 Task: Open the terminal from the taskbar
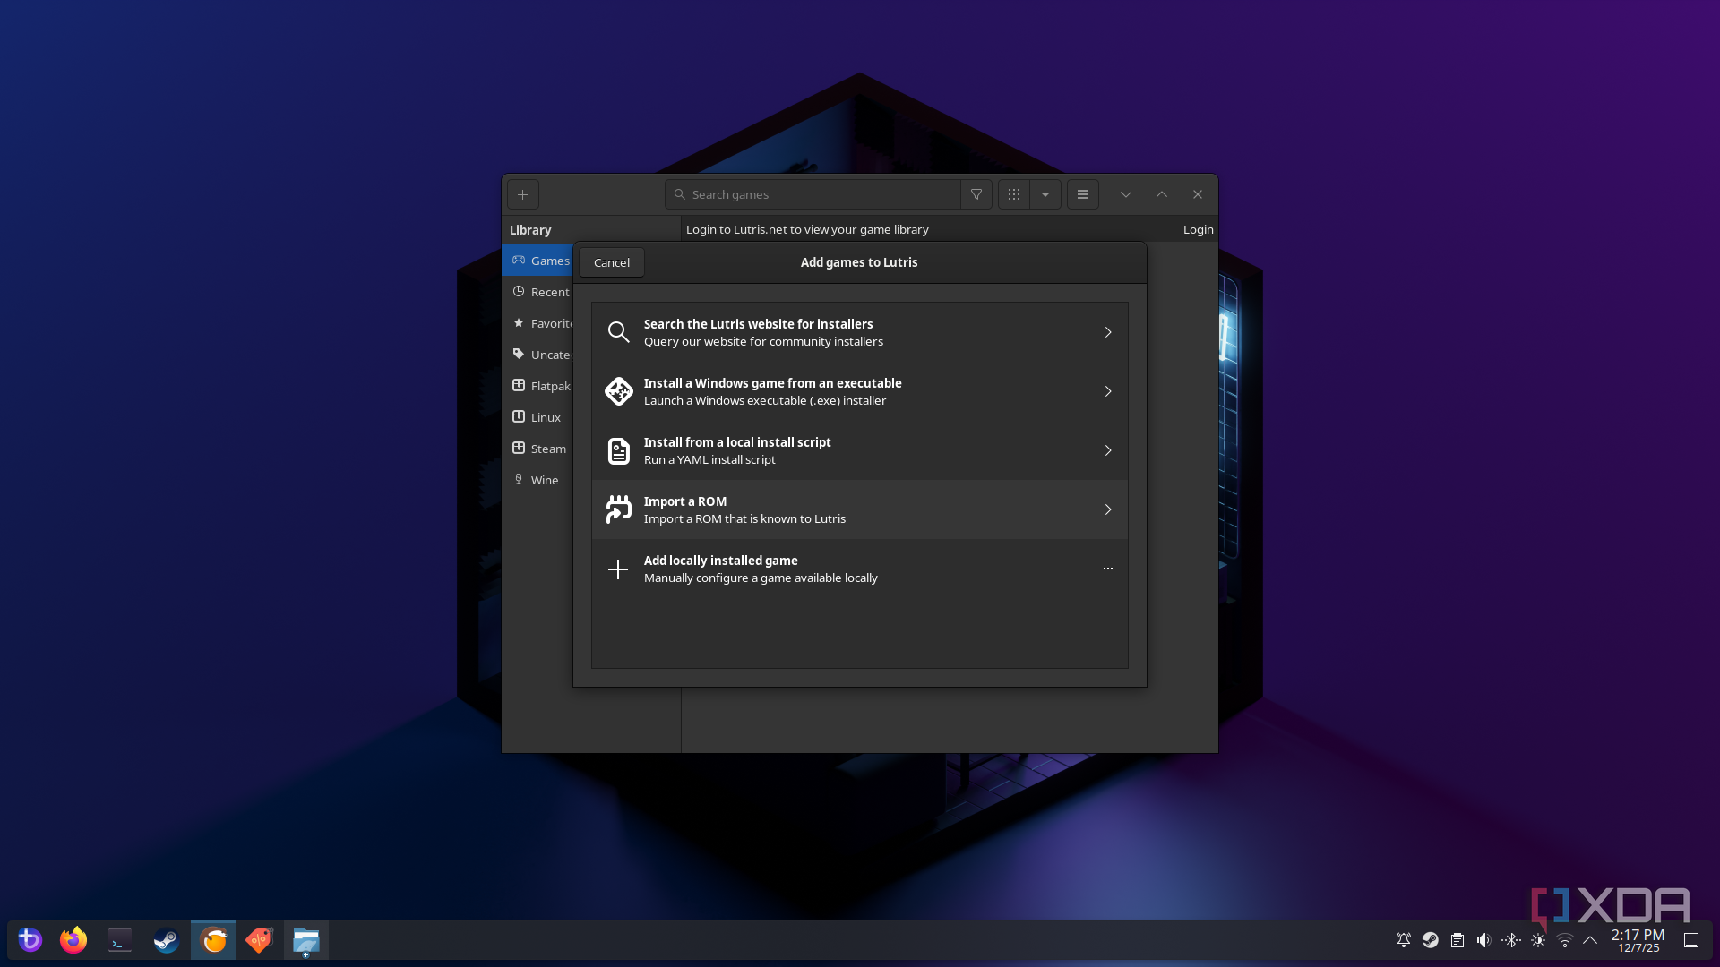[120, 940]
